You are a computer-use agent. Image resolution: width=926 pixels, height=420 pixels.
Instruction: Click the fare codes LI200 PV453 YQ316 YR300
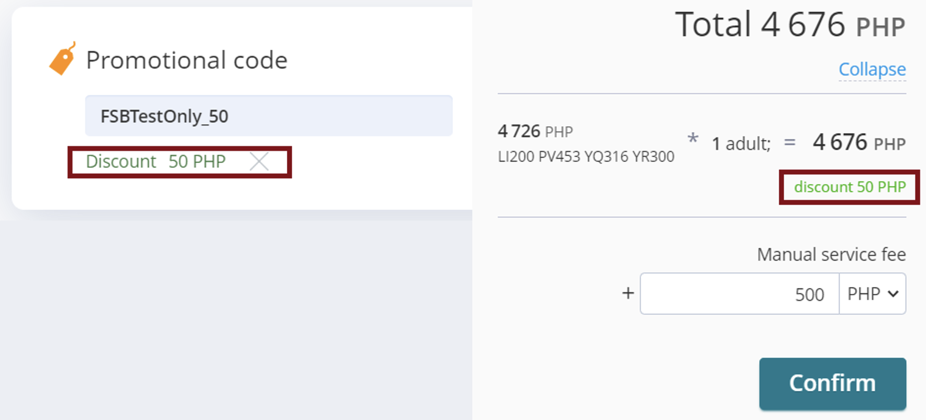click(x=586, y=157)
